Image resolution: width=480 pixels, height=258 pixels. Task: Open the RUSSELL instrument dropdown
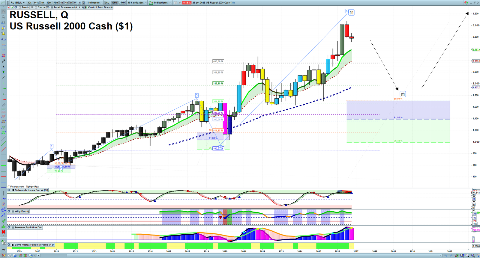17,2
